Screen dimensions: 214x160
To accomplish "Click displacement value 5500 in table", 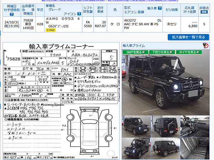I will pos(88,26).
